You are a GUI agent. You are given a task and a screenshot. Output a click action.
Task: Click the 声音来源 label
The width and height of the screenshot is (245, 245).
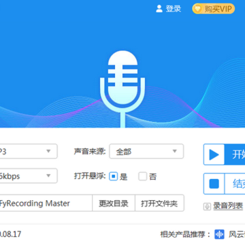click(x=90, y=151)
